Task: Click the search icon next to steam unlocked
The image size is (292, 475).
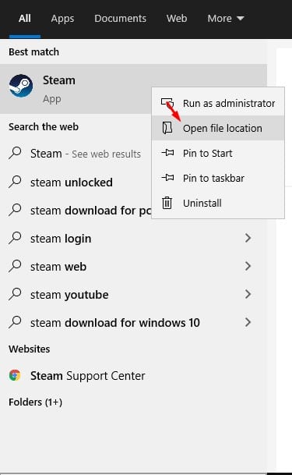Action: click(x=15, y=182)
